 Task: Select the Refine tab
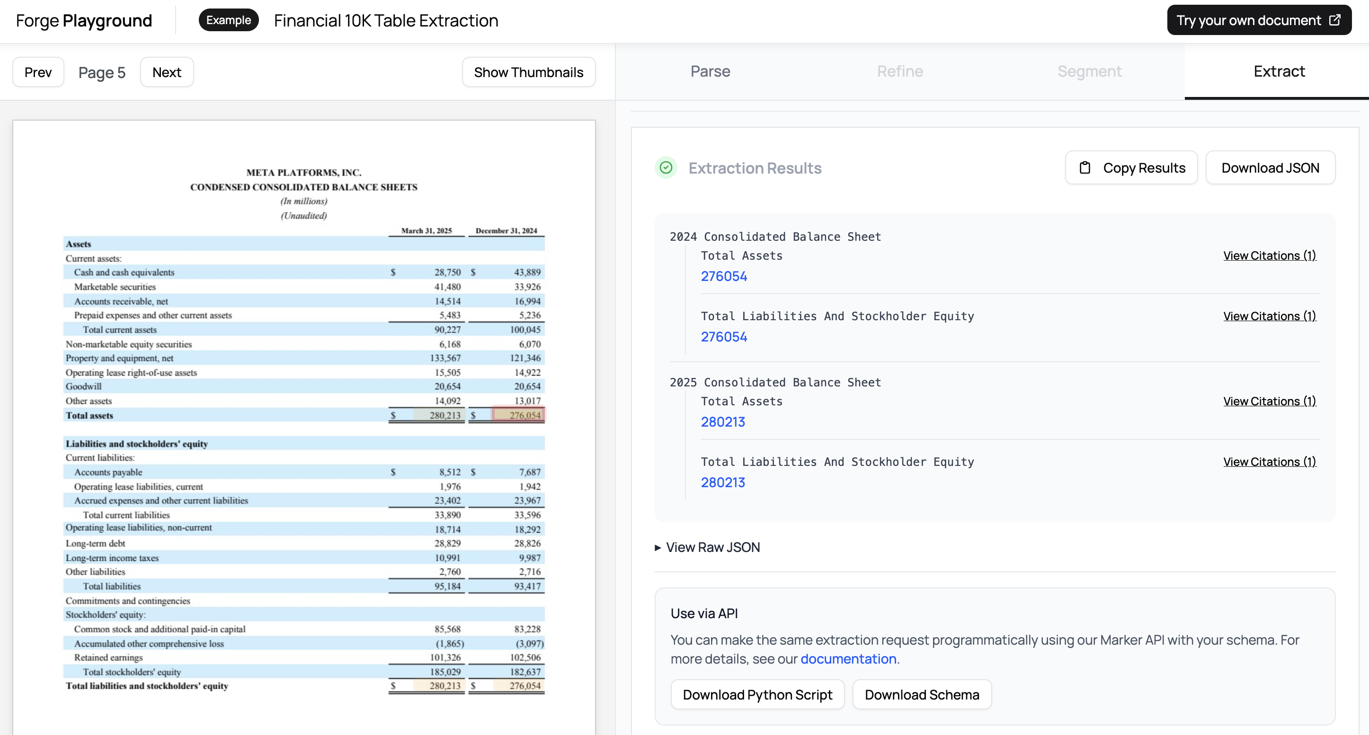[x=900, y=71]
